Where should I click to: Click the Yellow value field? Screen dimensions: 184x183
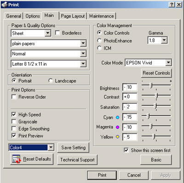pos(130,137)
